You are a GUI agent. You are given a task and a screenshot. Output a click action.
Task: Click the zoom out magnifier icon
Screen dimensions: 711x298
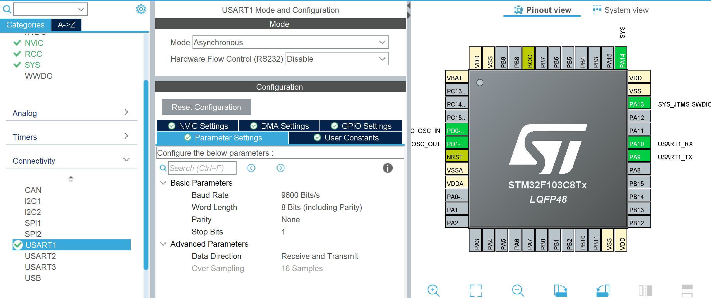[x=518, y=290]
